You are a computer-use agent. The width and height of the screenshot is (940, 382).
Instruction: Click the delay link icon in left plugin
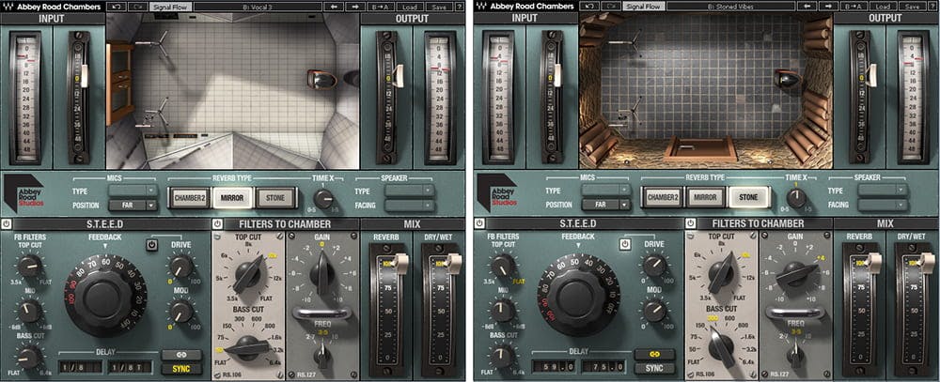(180, 355)
